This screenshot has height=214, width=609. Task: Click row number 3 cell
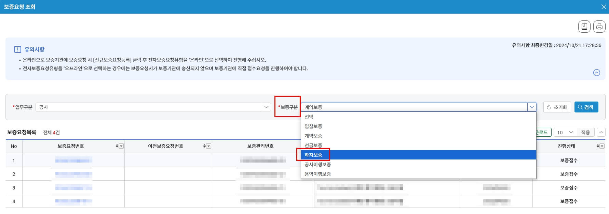[14, 187]
